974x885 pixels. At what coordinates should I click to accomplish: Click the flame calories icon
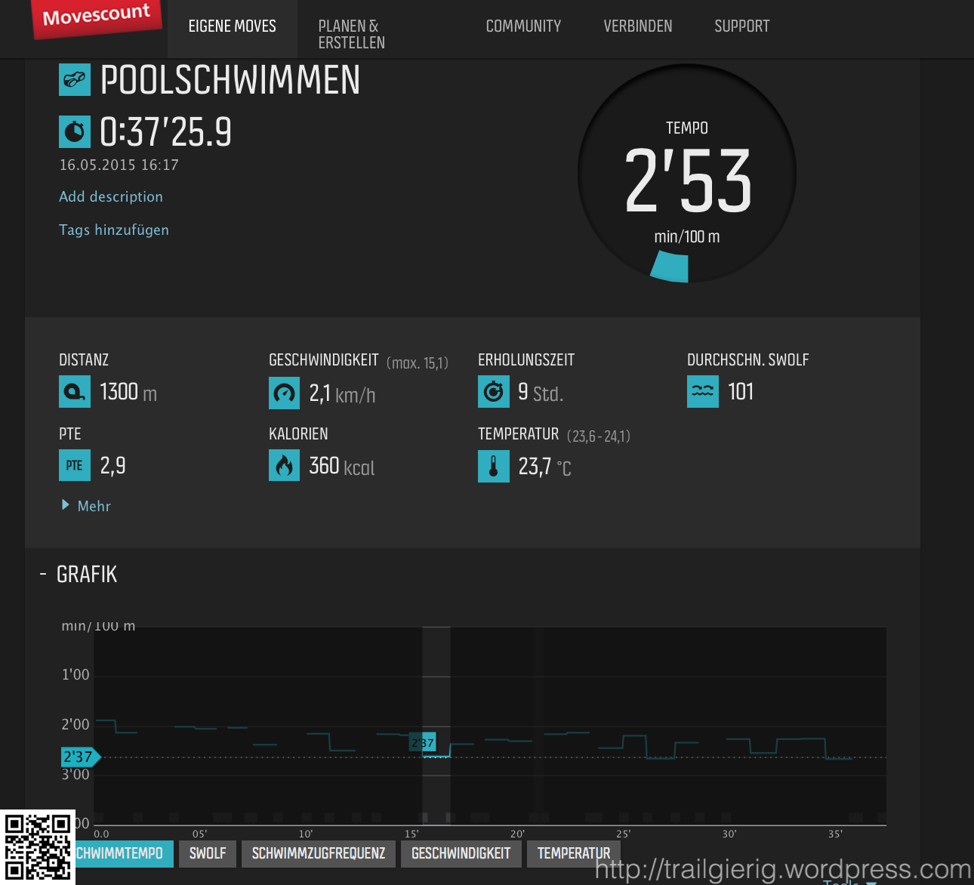(x=284, y=466)
